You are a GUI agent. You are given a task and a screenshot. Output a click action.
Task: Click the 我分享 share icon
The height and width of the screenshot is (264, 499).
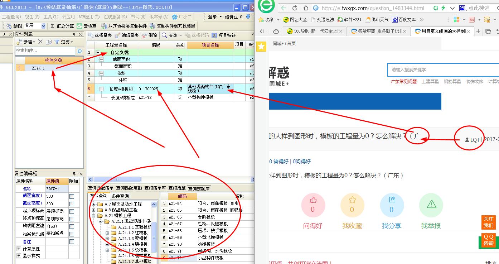(392, 205)
